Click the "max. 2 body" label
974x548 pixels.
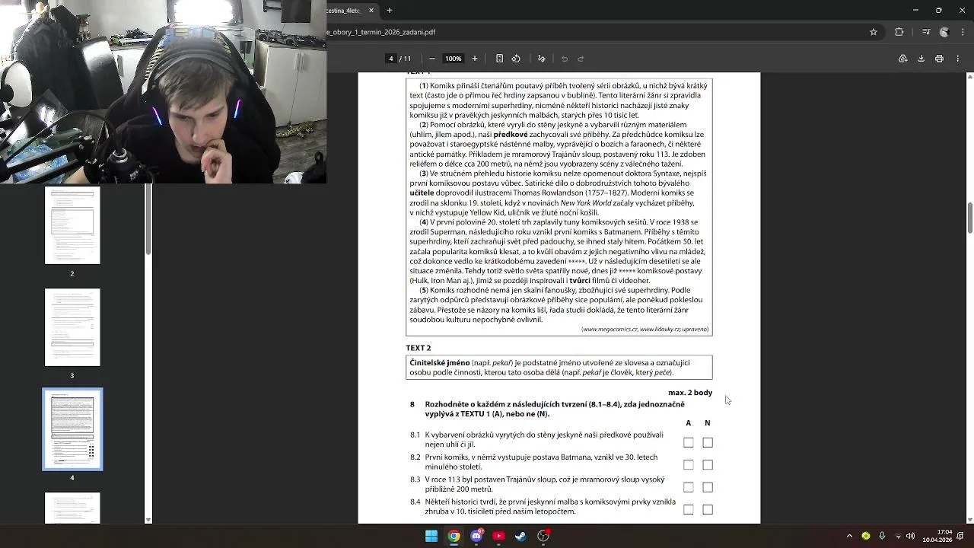(x=690, y=393)
